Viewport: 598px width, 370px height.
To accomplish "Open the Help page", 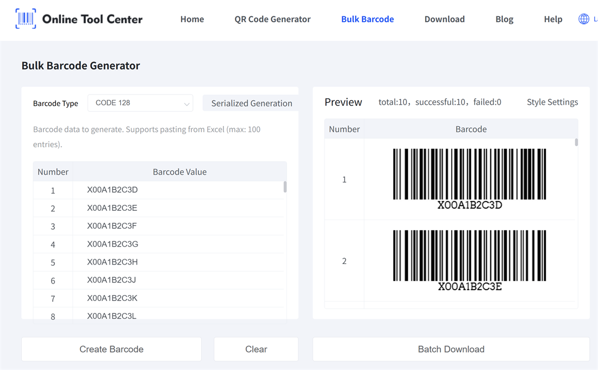I will click(x=553, y=18).
